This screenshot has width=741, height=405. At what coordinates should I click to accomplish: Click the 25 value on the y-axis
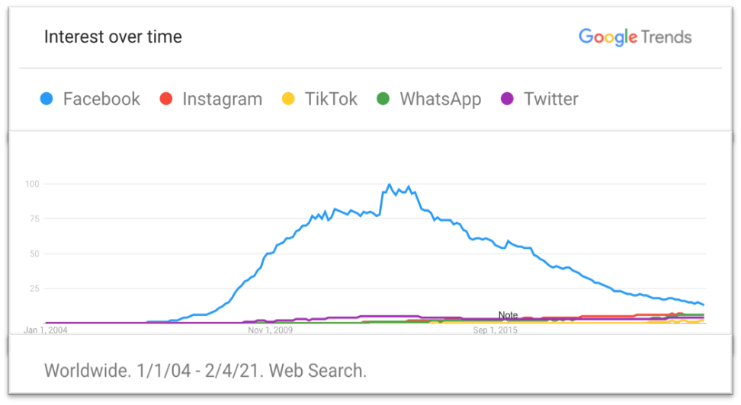tap(34, 289)
